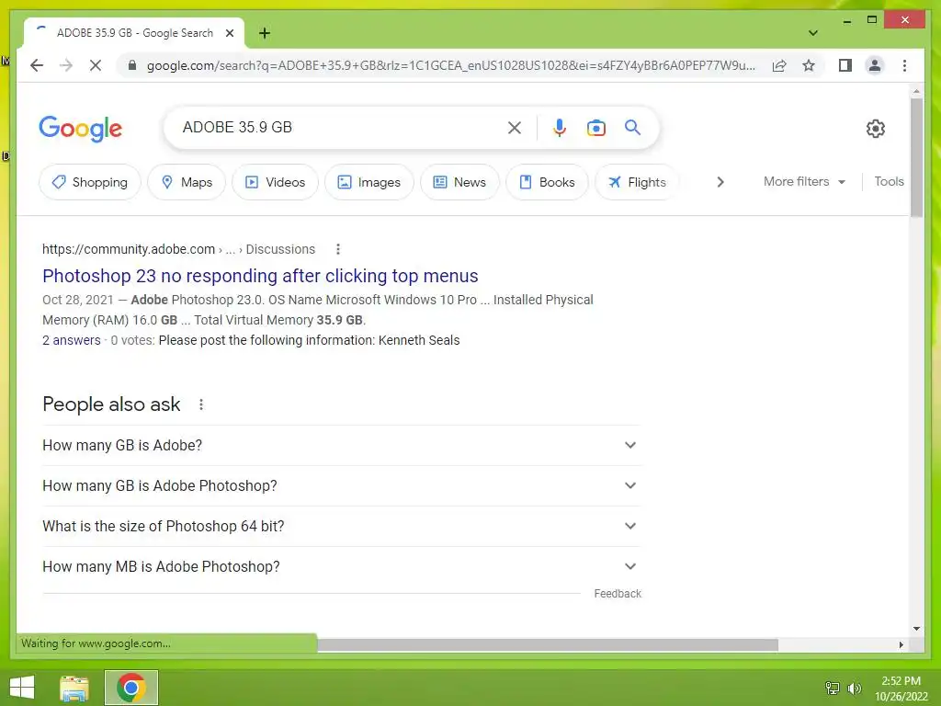Viewport: 941px width, 706px height.
Task: Open volume control tray icon
Action: tap(855, 689)
